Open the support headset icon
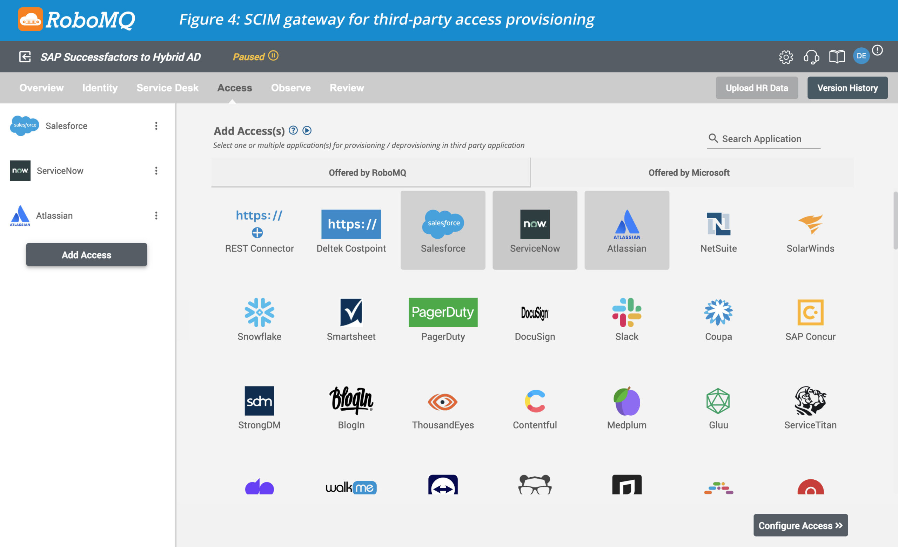 point(811,57)
